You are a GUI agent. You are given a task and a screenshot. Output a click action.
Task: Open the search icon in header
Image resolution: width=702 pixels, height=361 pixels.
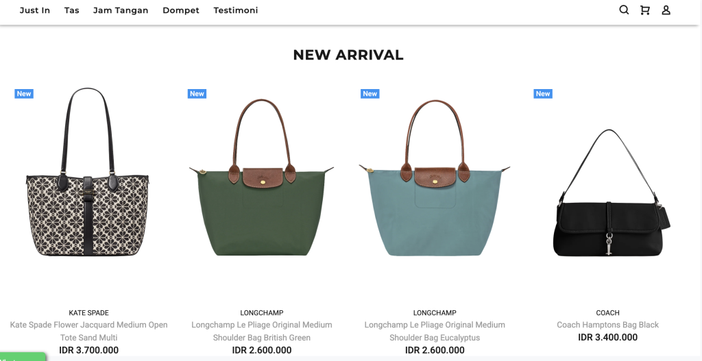click(624, 10)
